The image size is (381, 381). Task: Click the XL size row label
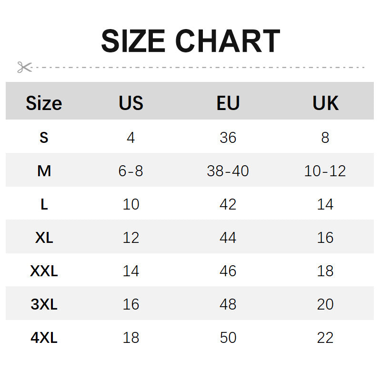tap(44, 238)
